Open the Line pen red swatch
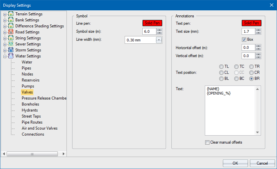Screen dimensions: 277x169 pos(152,23)
